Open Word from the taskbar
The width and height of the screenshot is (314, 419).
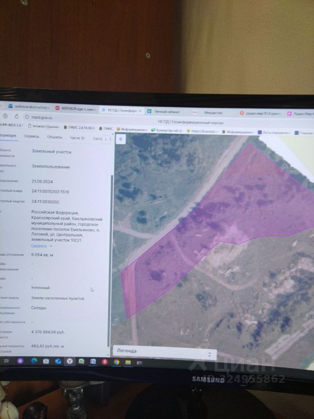pos(93,362)
